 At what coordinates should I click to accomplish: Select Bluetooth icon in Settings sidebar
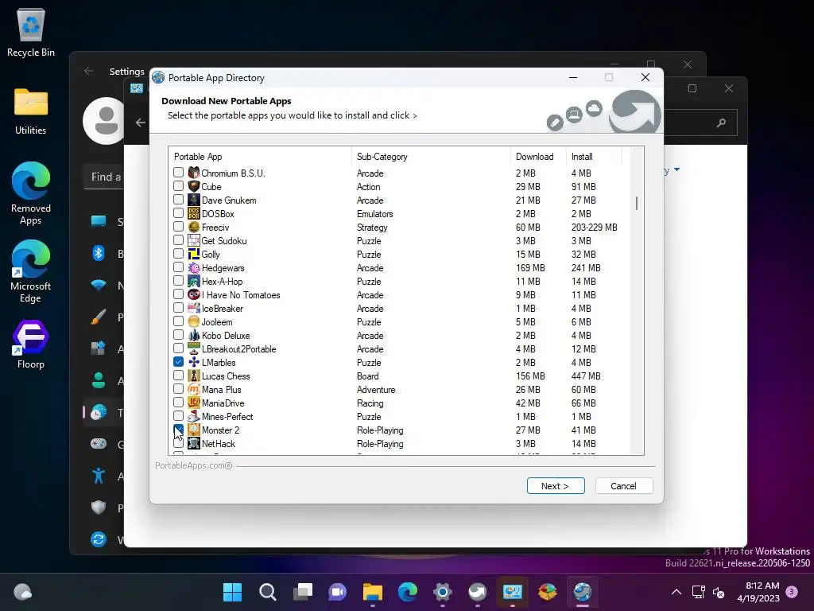point(99,253)
